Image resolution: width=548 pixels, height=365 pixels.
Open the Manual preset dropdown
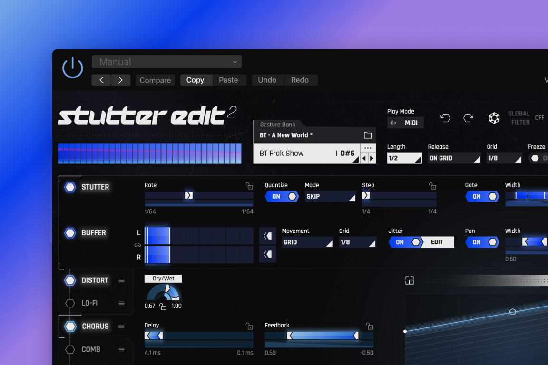tap(166, 62)
